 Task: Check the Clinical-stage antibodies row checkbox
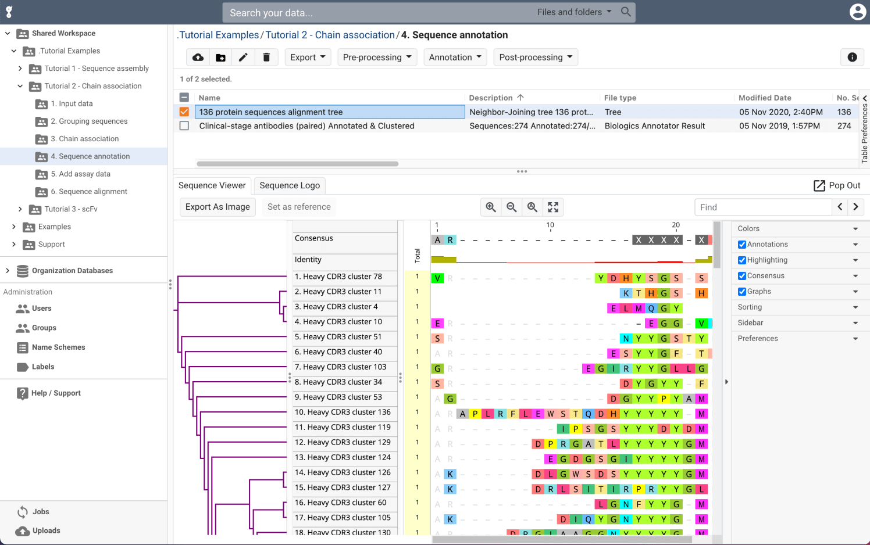point(184,126)
